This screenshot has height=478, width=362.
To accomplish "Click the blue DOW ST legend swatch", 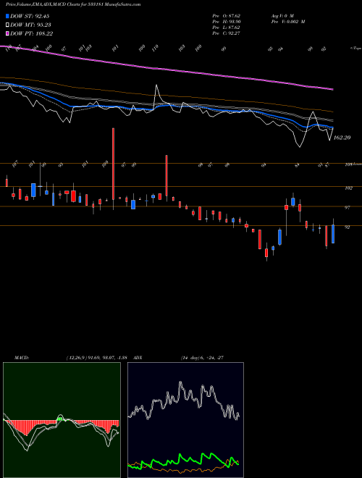I will 8,16.
